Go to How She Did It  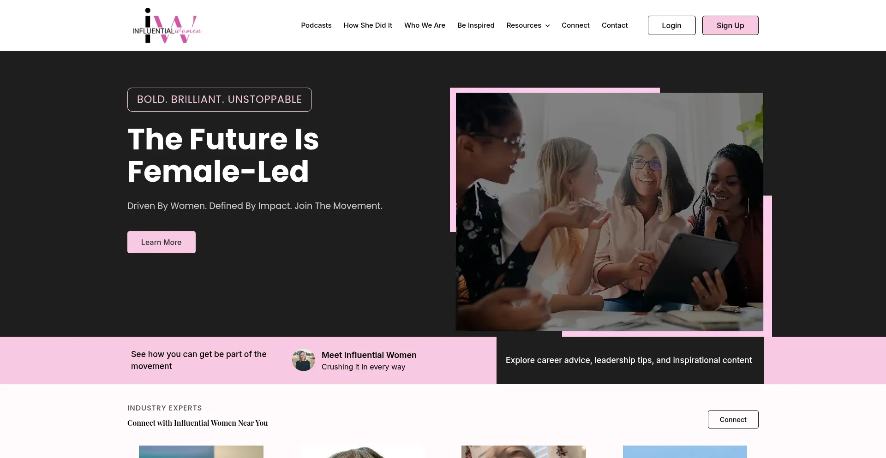coord(368,25)
